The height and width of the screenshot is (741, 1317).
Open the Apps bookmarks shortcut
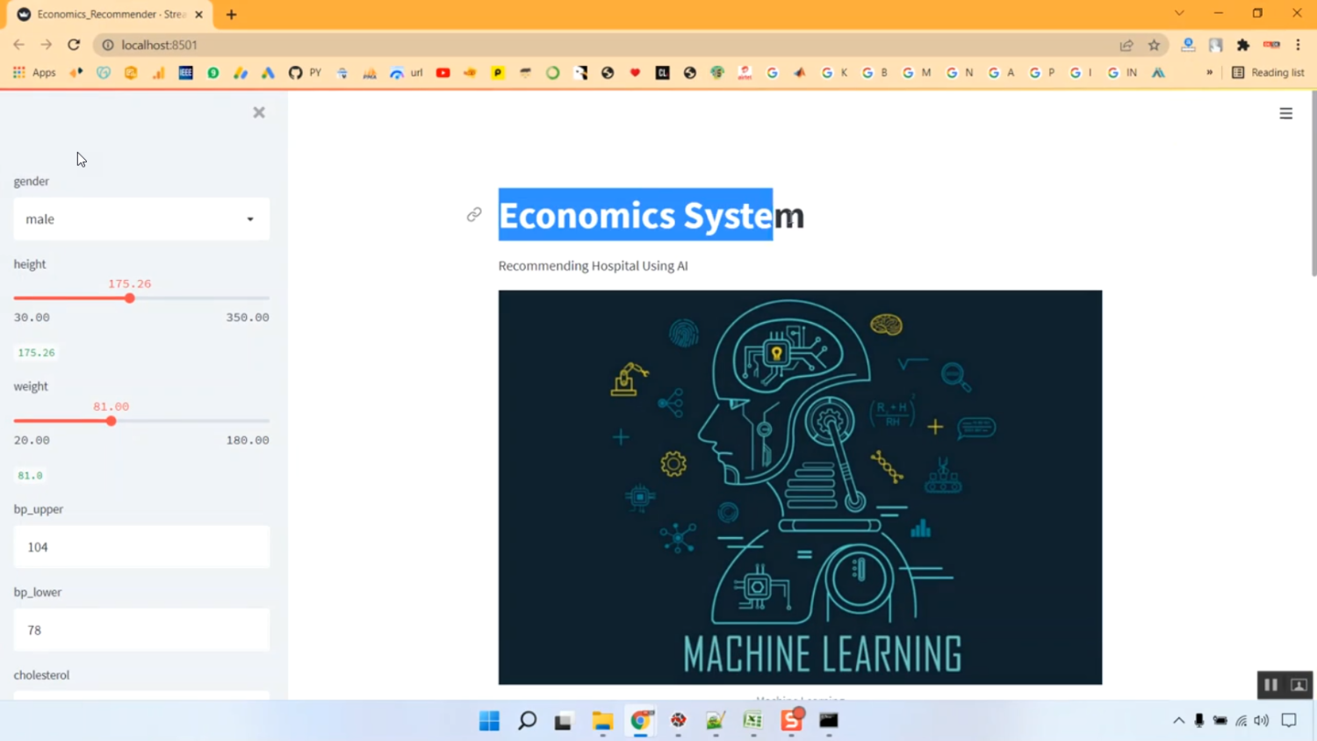[34, 73]
